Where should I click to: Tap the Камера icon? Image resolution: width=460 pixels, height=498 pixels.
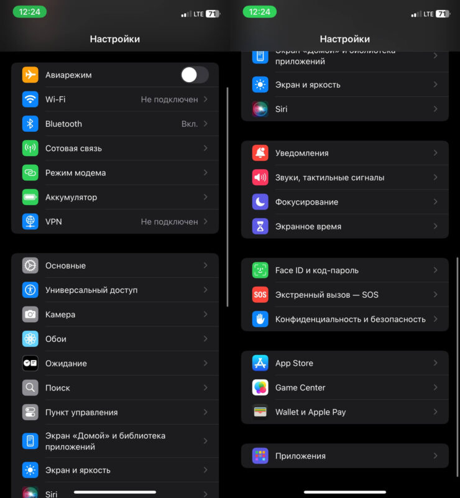(30, 315)
